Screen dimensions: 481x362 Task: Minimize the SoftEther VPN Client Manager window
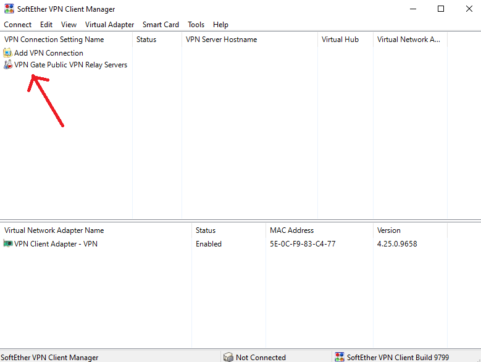click(413, 9)
